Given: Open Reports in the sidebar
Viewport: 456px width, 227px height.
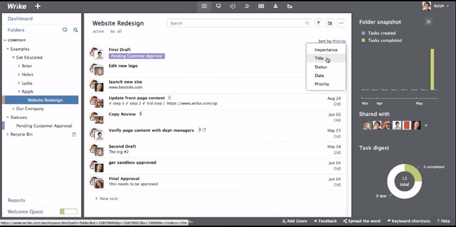Looking at the screenshot, I should (17, 200).
